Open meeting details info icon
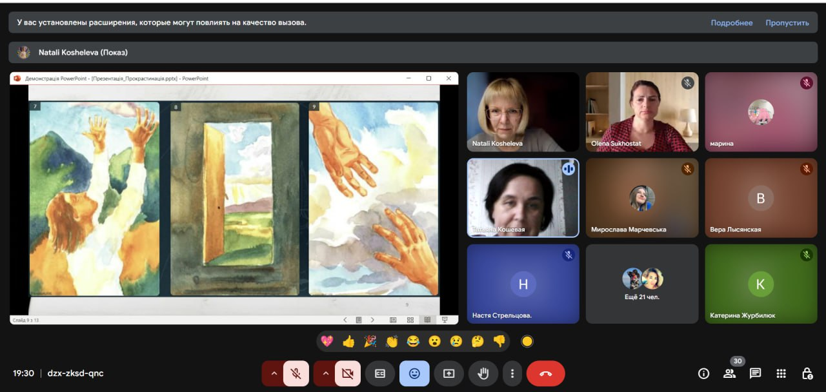The width and height of the screenshot is (826, 392). (x=703, y=373)
